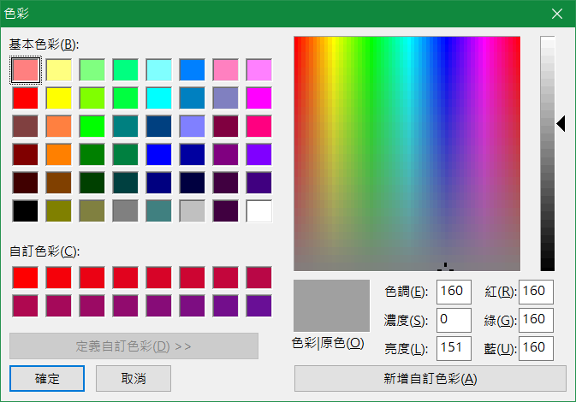The height and width of the screenshot is (402, 576).
Task: Select the bright cyan basic color swatch
Action: (158, 98)
